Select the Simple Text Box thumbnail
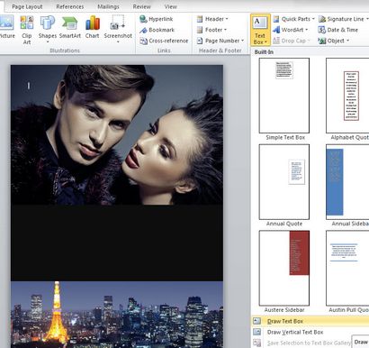 tap(284, 96)
